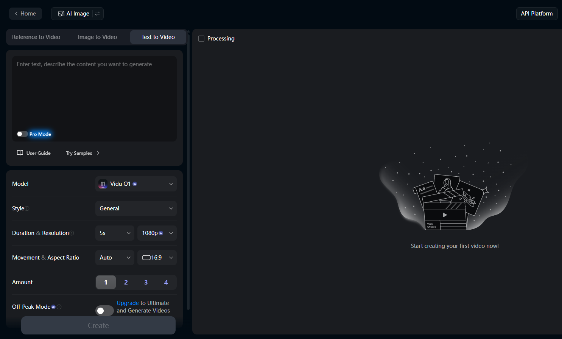562x339 pixels.
Task: Open the Model dropdown showing Vidu Q1
Action: click(136, 184)
